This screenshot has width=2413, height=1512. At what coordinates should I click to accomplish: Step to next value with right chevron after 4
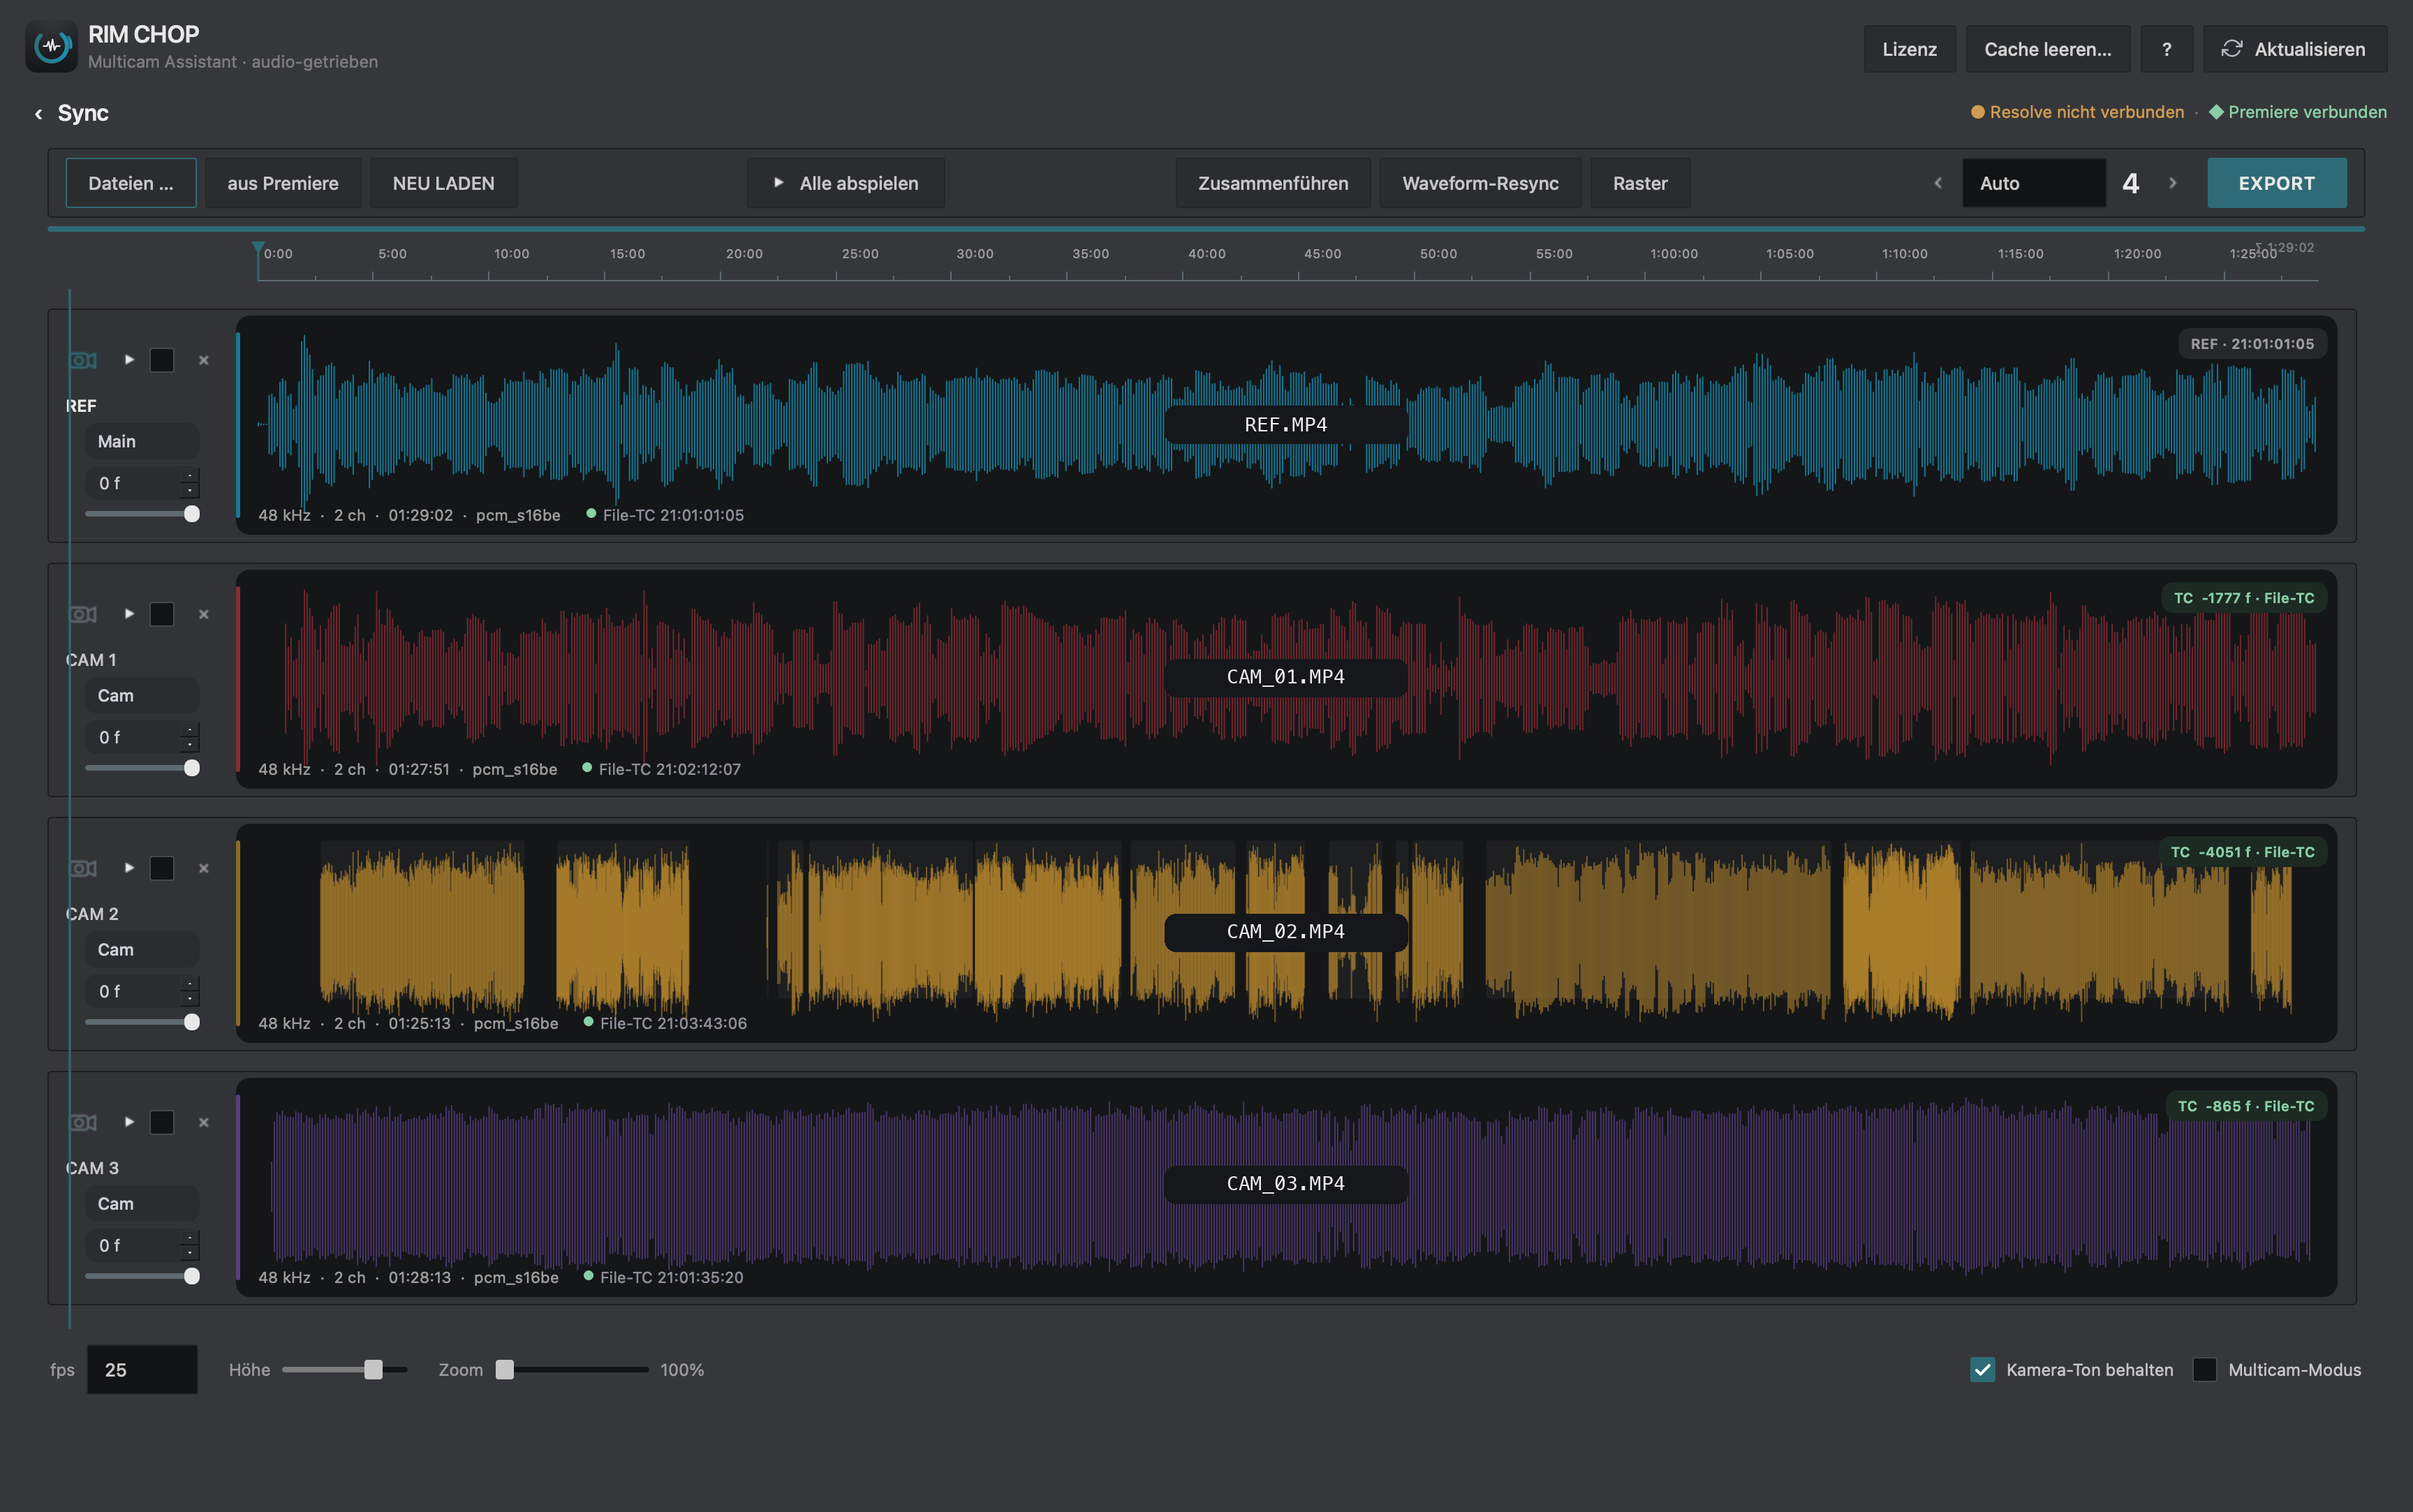point(2172,183)
